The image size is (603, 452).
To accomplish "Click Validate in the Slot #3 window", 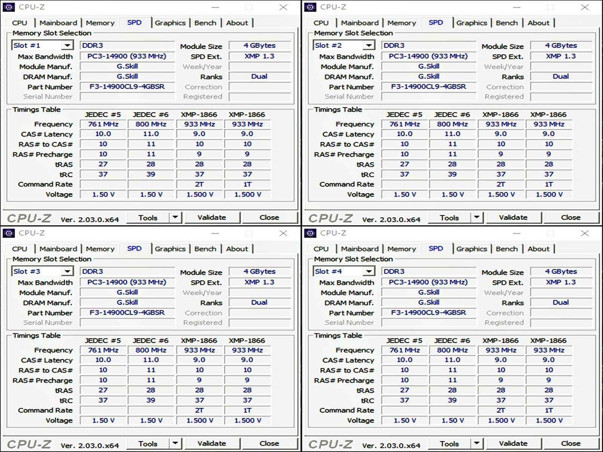I will tap(212, 443).
